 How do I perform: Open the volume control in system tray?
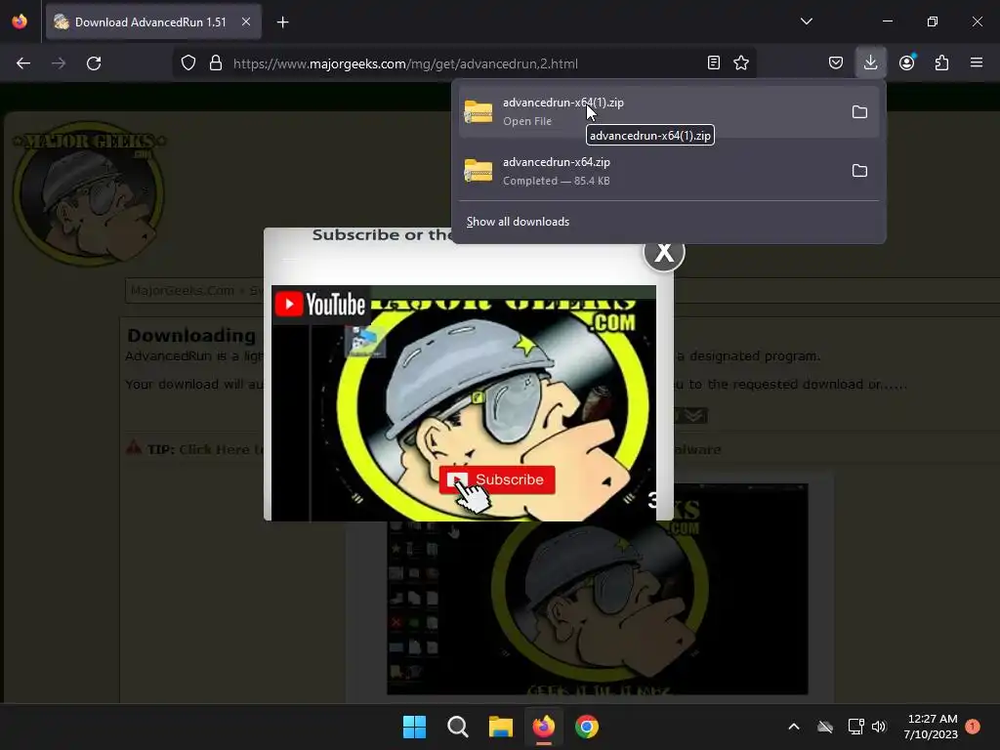tap(879, 727)
